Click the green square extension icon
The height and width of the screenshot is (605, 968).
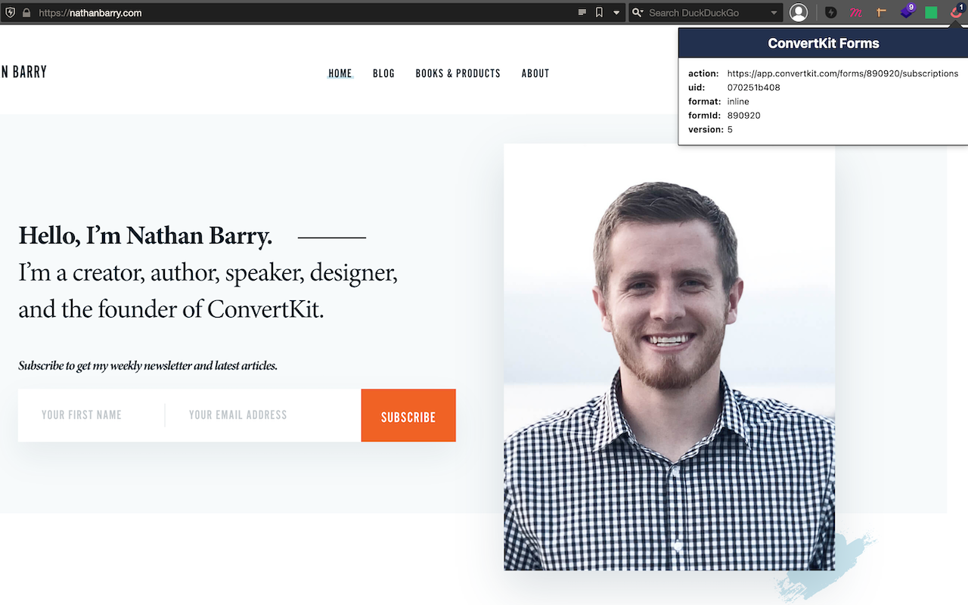point(931,12)
